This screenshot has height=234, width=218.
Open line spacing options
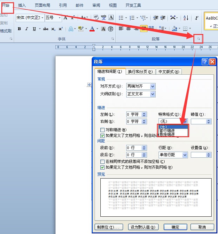tap(162, 28)
